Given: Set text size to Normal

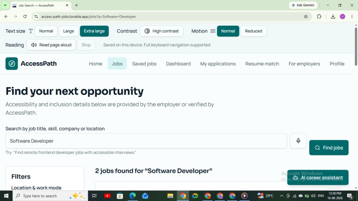Looking at the screenshot, I should tap(46, 31).
